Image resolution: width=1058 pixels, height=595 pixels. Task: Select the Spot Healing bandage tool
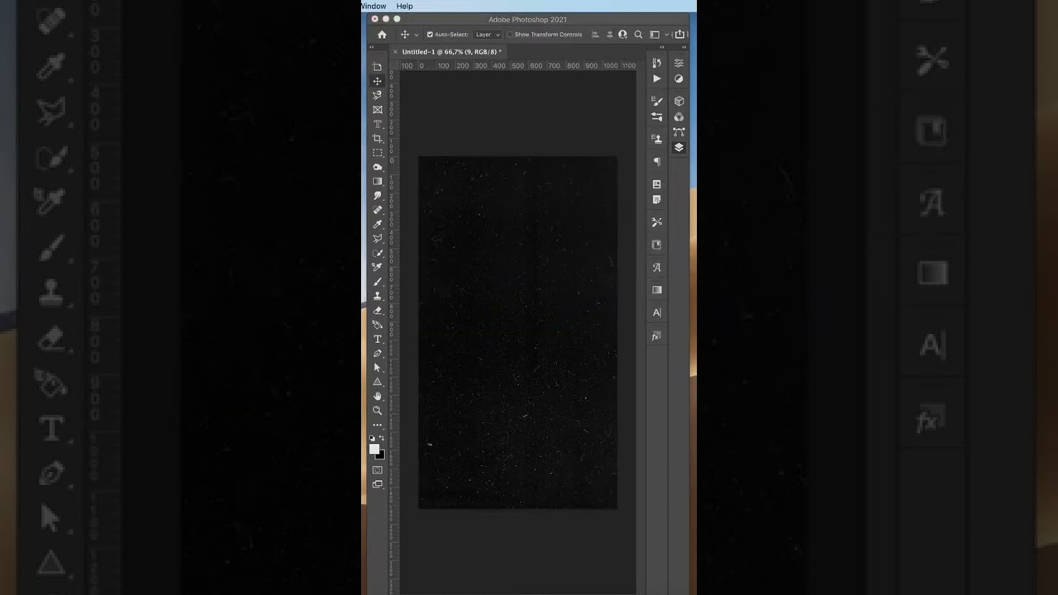pyautogui.click(x=377, y=210)
